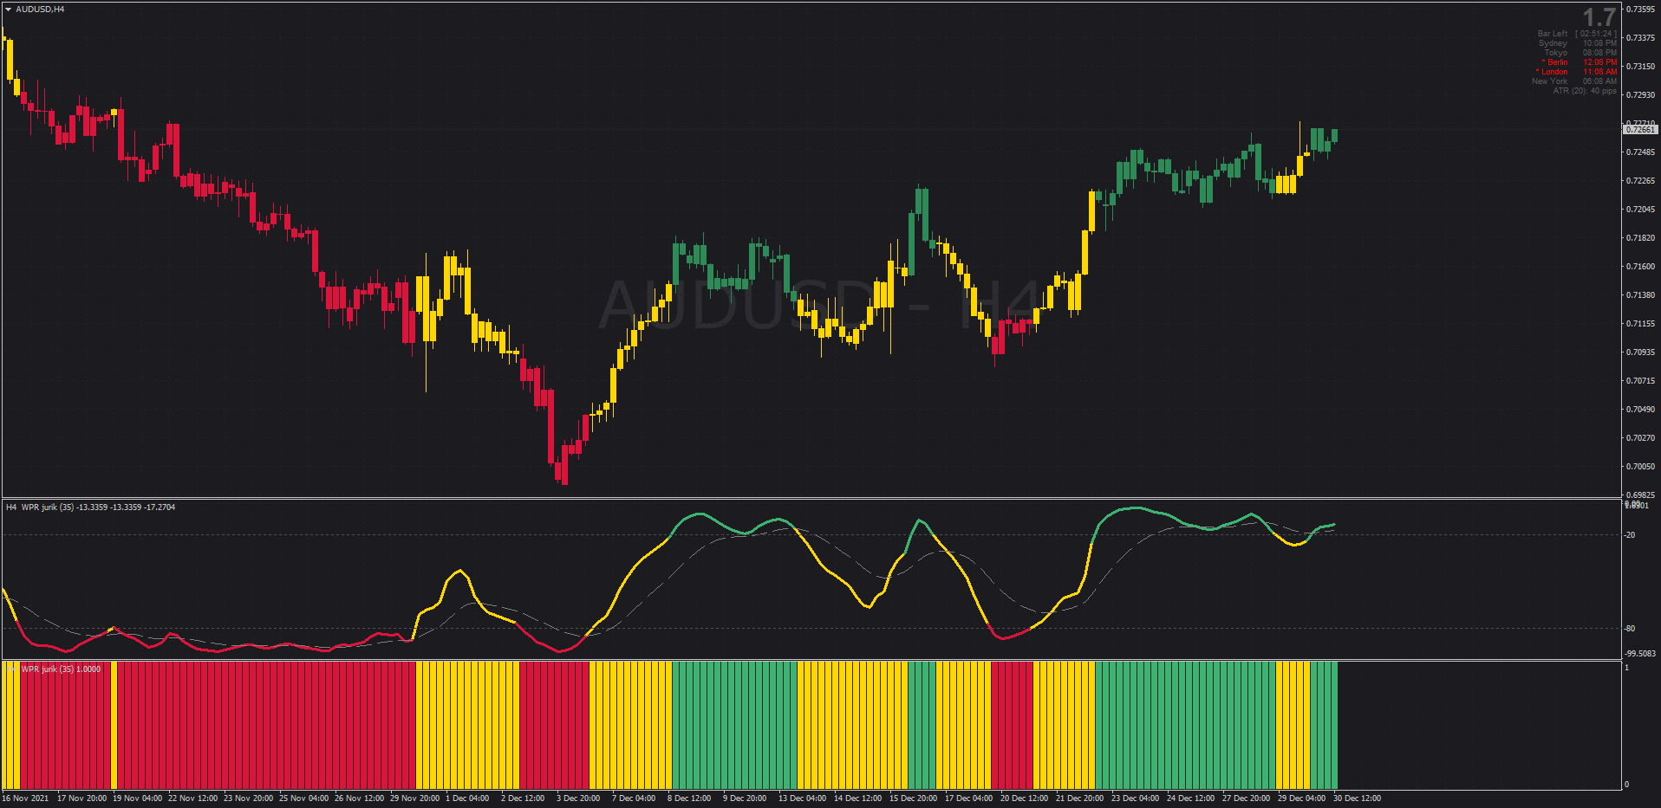Click the histogram scale value 1
This screenshot has height=808, width=1661.
point(1626,668)
